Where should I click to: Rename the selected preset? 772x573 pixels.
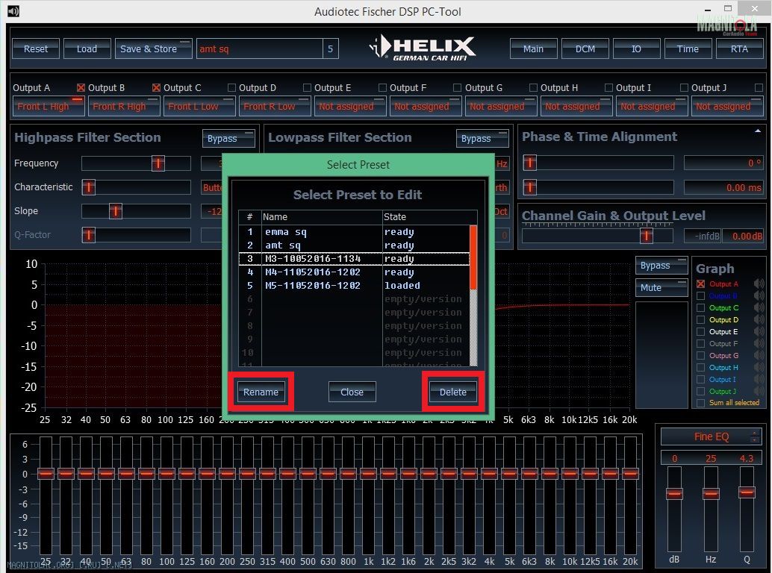tap(261, 392)
